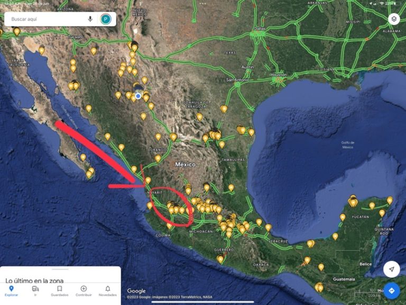
Task: Tap the Lo último en la zona heading
Action: click(x=34, y=281)
